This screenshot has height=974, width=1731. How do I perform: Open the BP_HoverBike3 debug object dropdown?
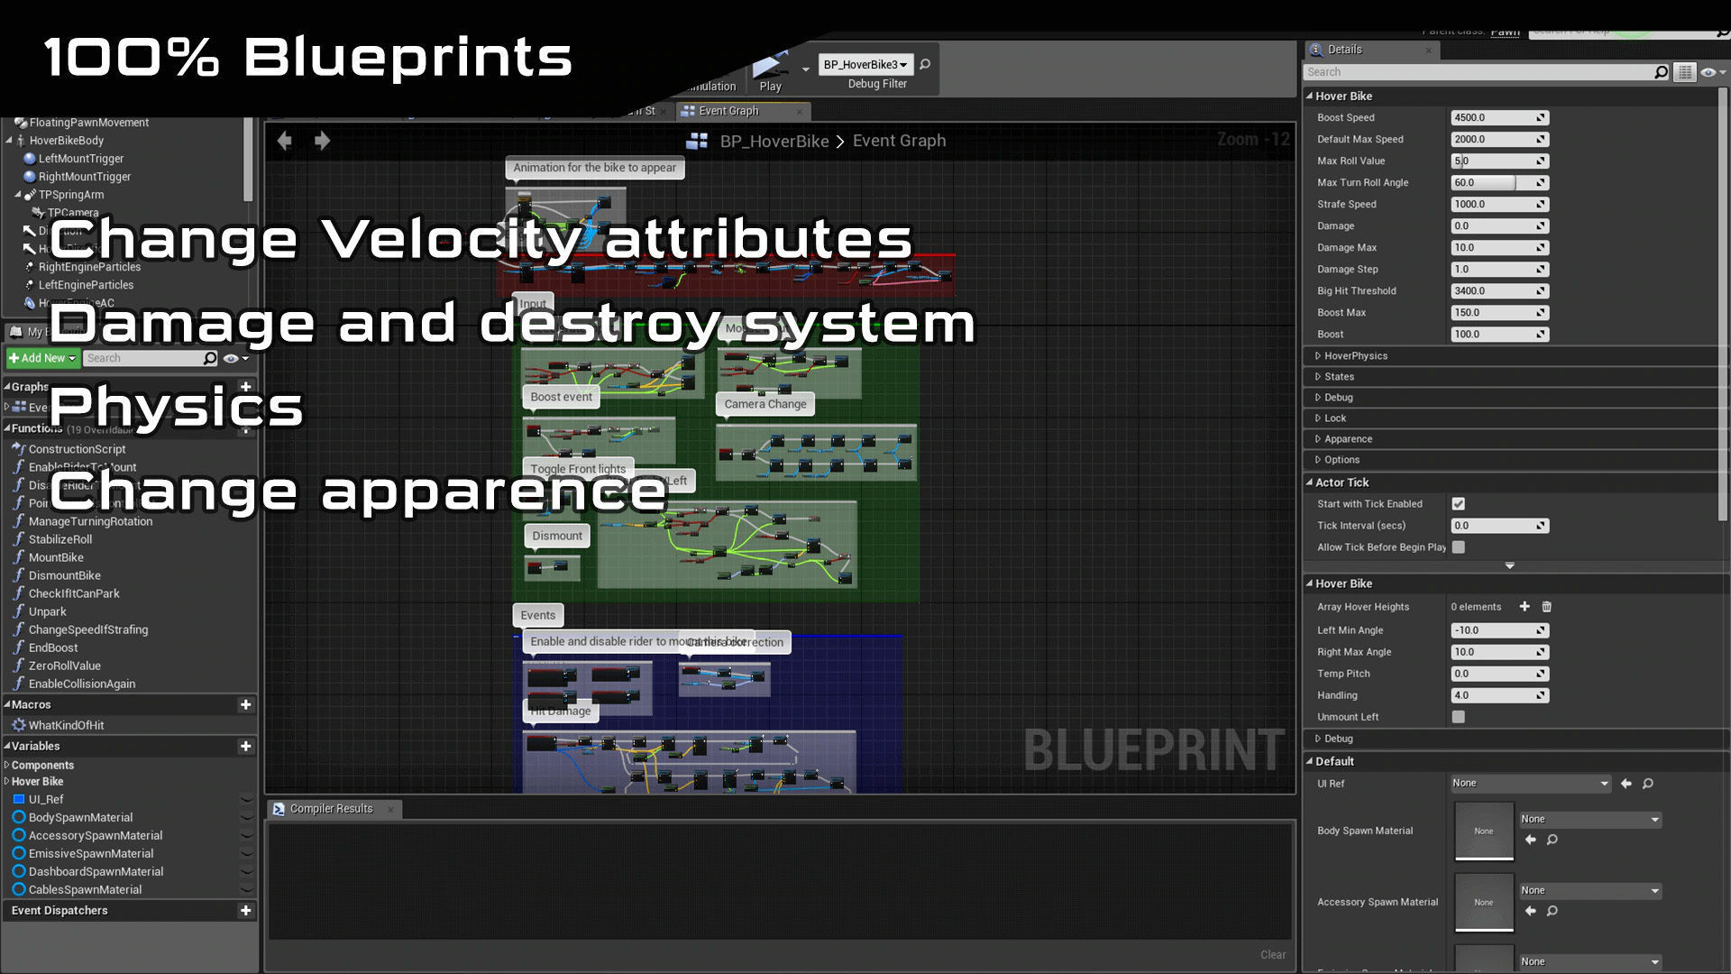click(865, 64)
